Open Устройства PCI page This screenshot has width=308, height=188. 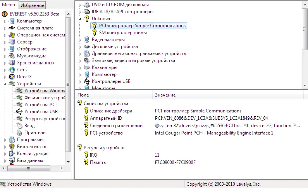click(x=40, y=105)
